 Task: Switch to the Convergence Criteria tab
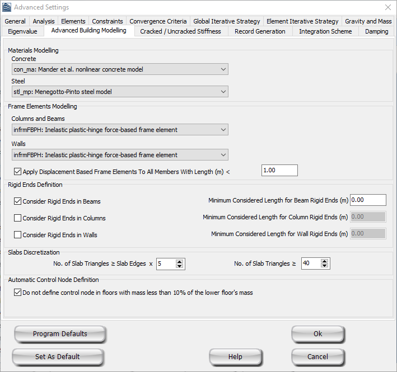(x=158, y=21)
